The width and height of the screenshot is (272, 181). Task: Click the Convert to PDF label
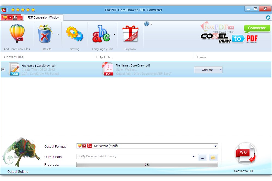(244, 171)
